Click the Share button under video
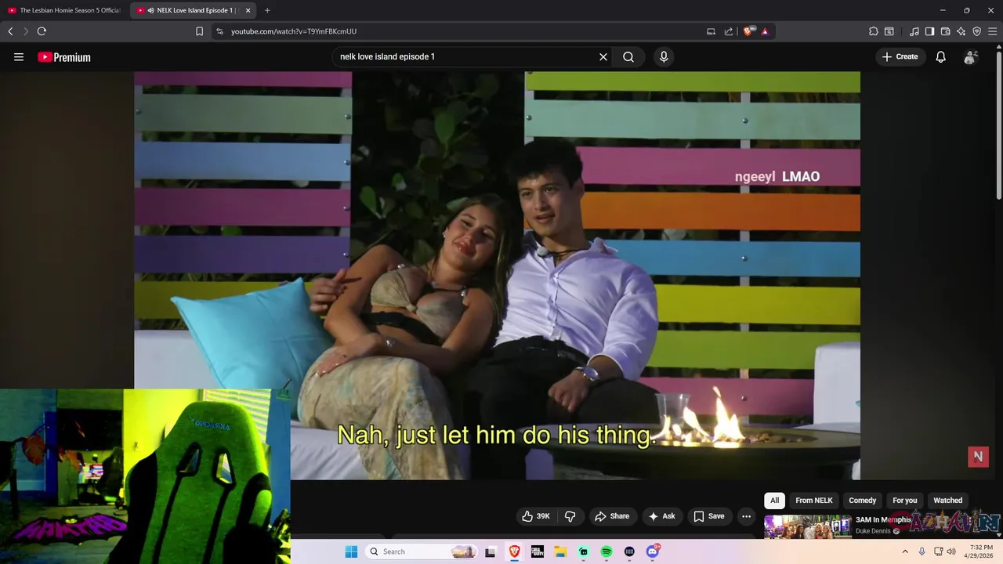Screen dimensions: 1003x564 (612, 516)
